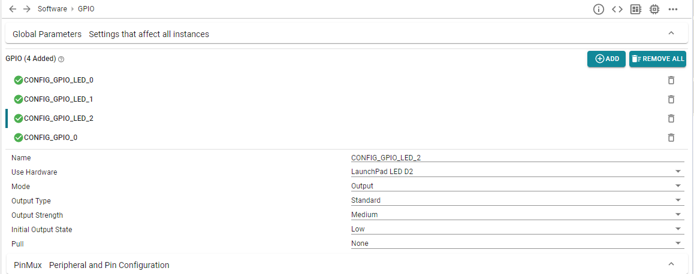This screenshot has width=694, height=274.
Task: Delete CONFIG_GPIO_LED_0 with trash icon
Action: coord(671,80)
